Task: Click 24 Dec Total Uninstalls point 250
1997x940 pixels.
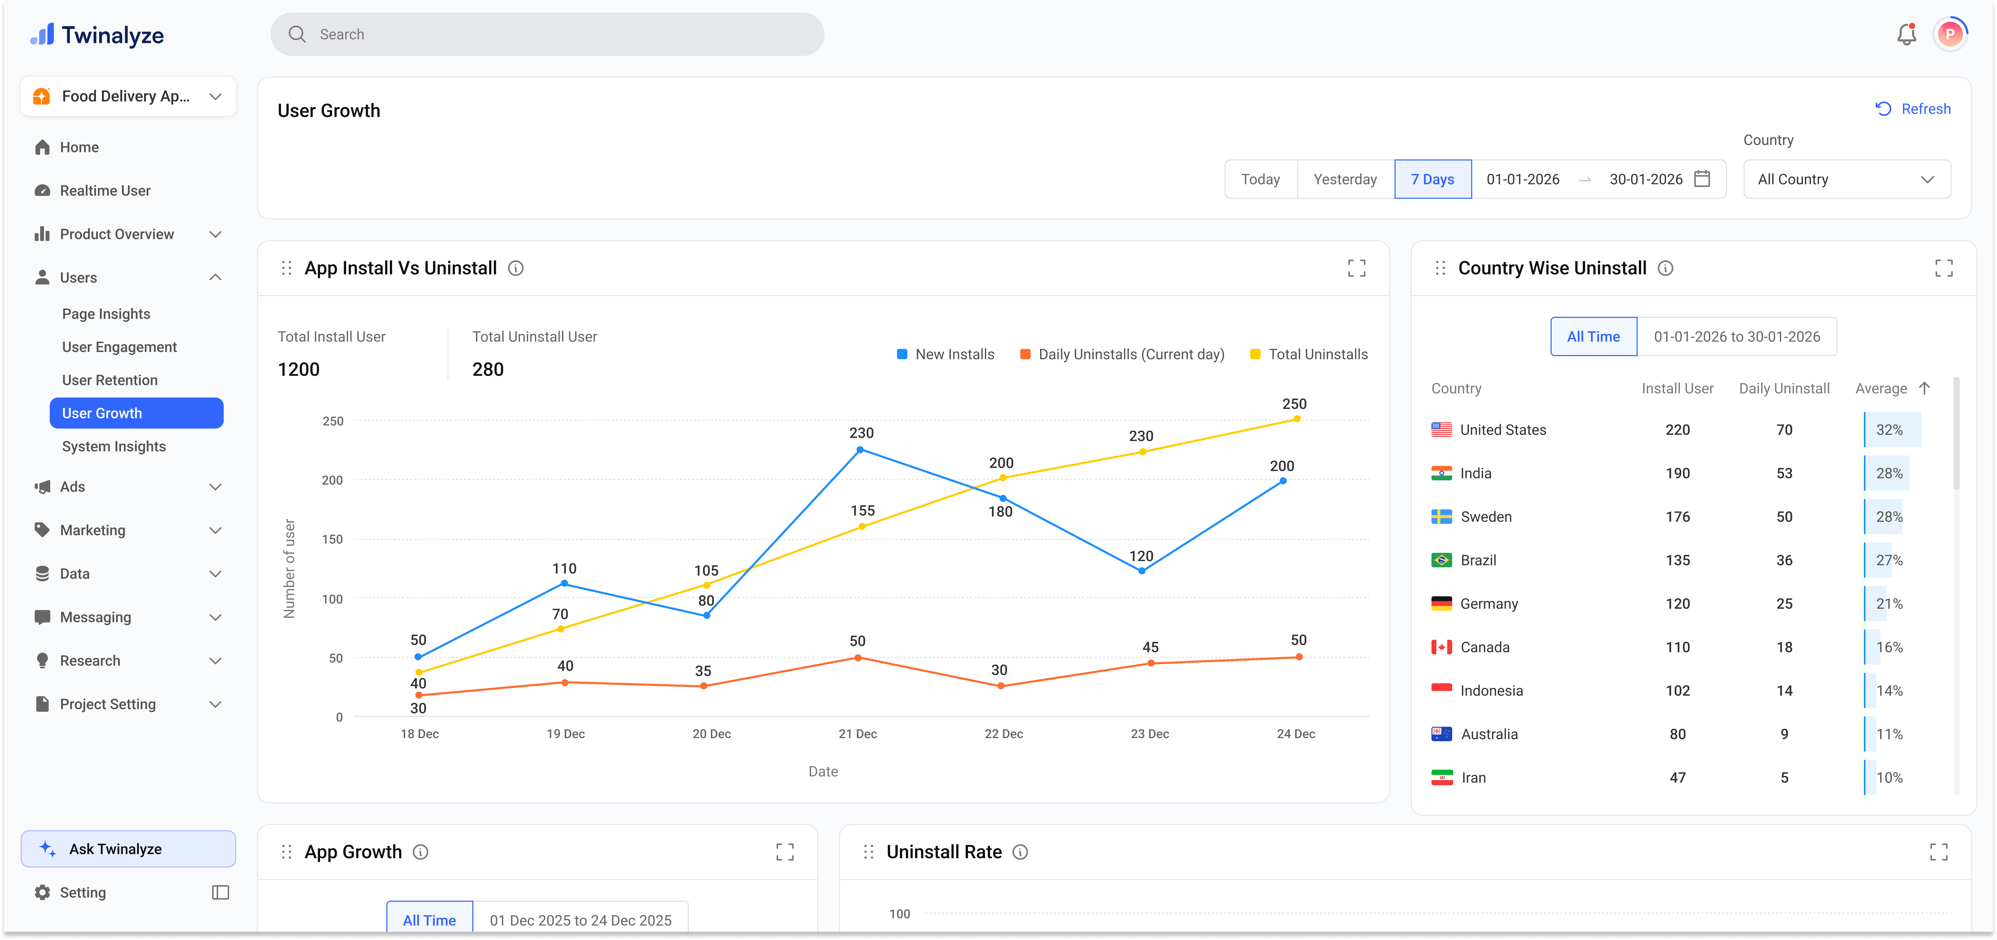Action: click(1297, 419)
